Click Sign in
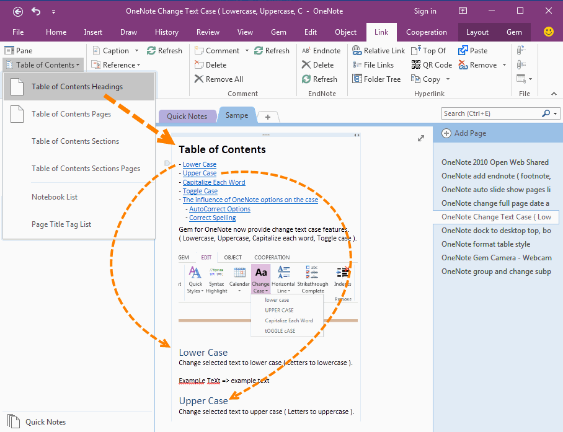 point(425,11)
